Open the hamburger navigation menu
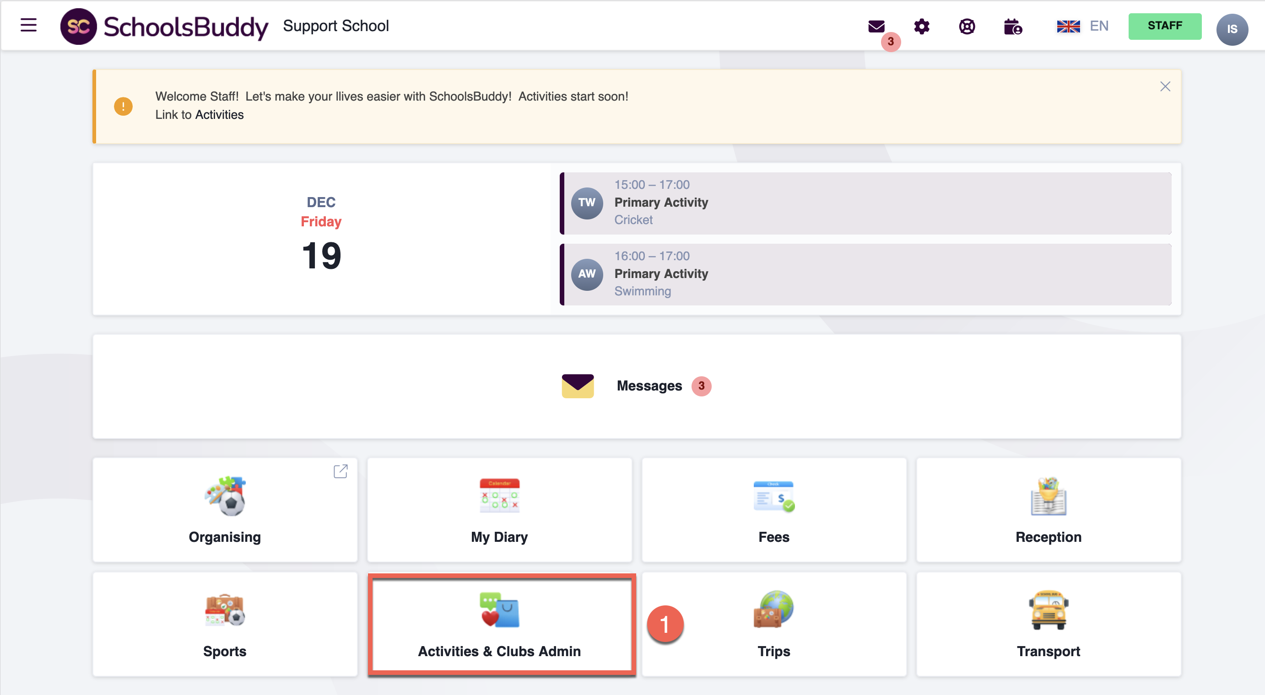The height and width of the screenshot is (695, 1265). 28,25
